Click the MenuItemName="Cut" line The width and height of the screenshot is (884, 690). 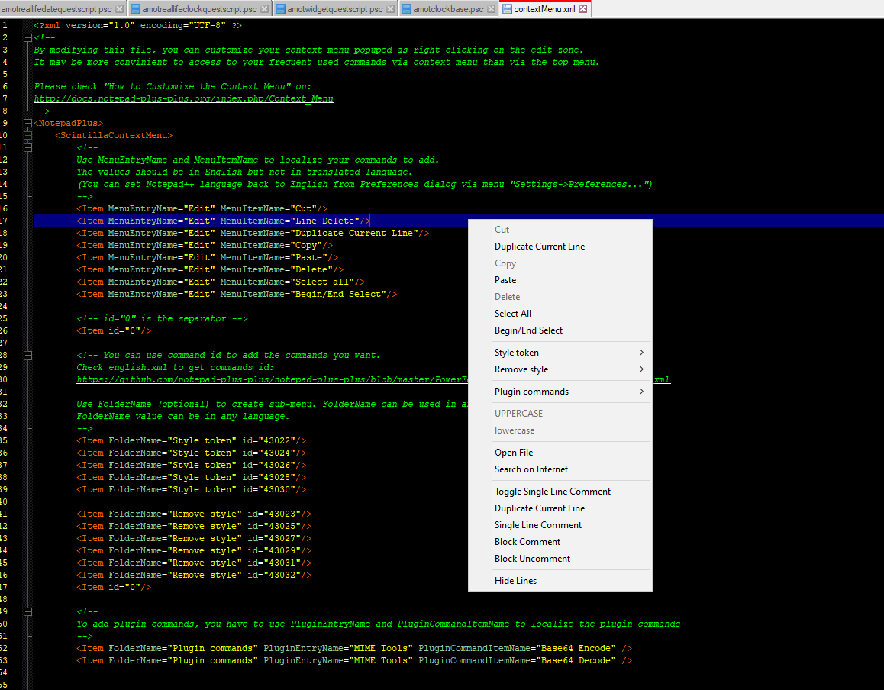pyautogui.click(x=202, y=208)
